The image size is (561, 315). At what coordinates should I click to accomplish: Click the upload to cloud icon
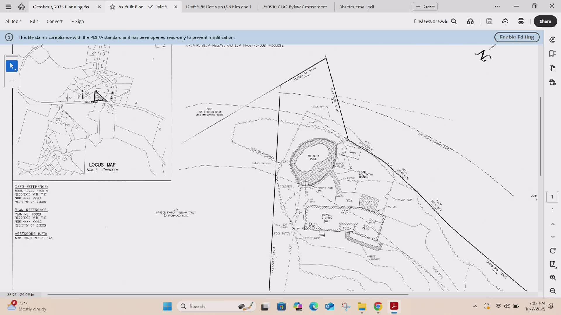point(505,21)
